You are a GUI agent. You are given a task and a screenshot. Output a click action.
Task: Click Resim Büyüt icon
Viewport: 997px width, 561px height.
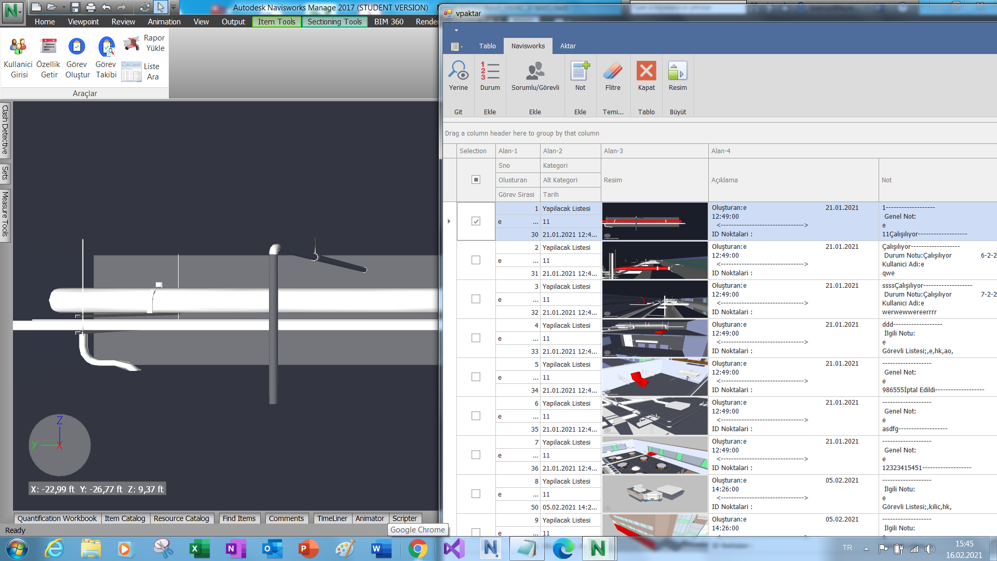point(678,71)
